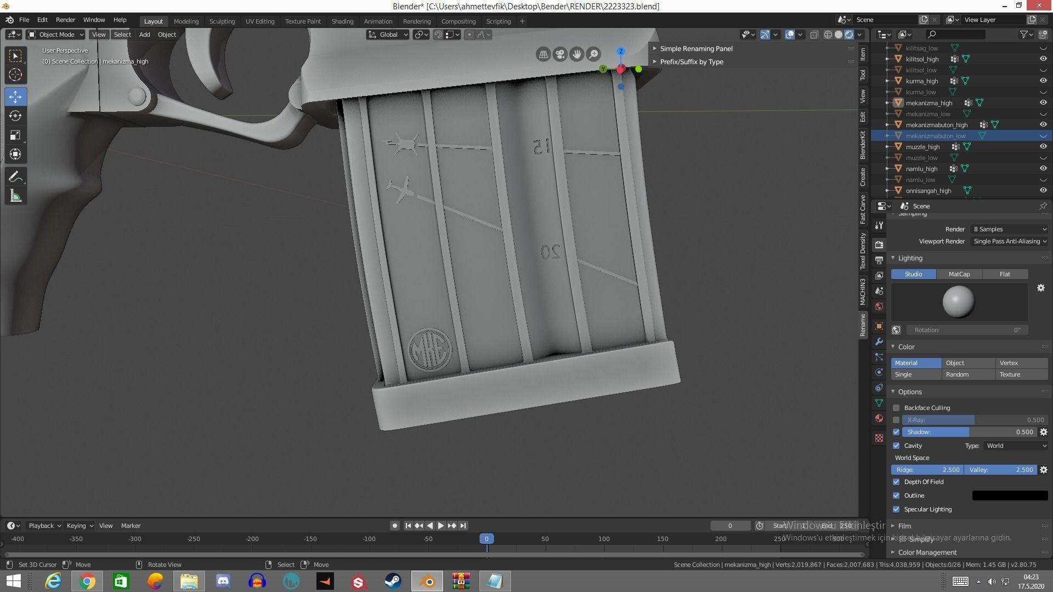The height and width of the screenshot is (592, 1053).
Task: Set color mode to Vertex
Action: coord(1021,363)
